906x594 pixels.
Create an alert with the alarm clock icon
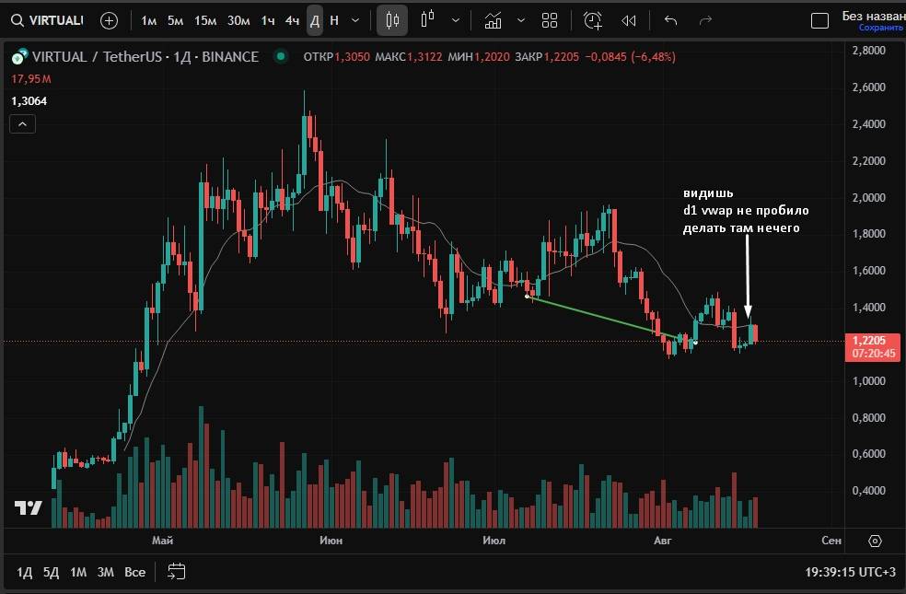(593, 20)
